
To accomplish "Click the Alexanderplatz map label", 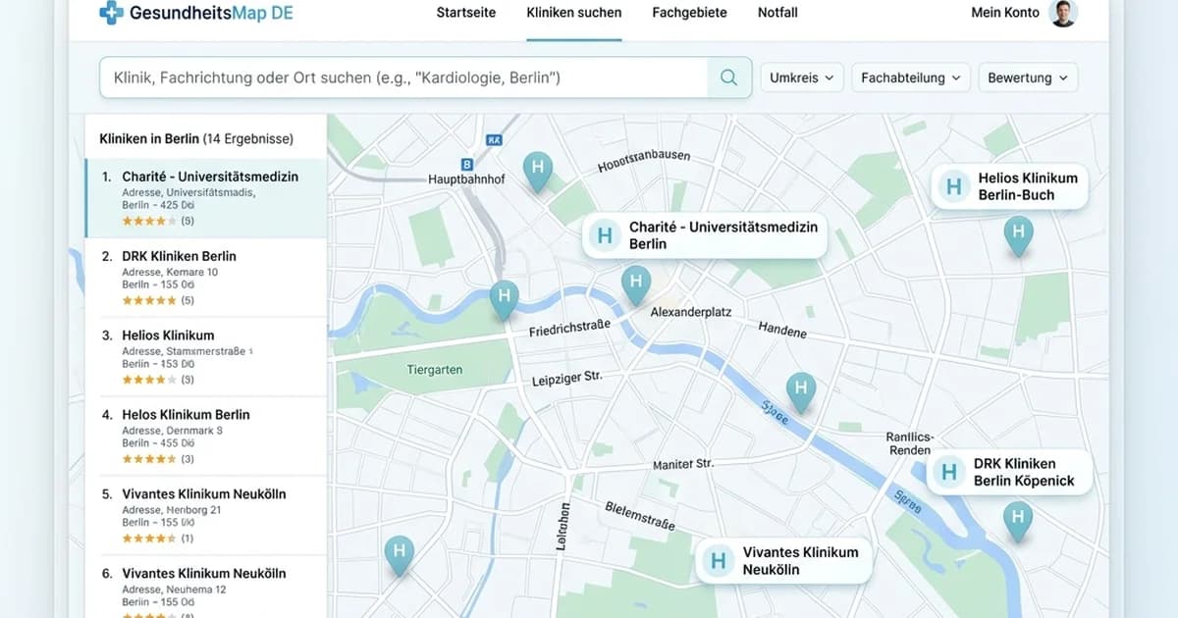I will (691, 312).
